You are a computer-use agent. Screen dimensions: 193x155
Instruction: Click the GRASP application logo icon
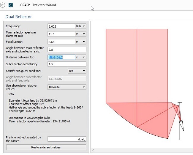(11, 5)
